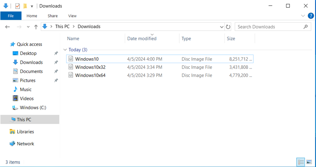Image resolution: width=316 pixels, height=167 pixels.
Task: Open the View ribbon tab
Action: 72,16
